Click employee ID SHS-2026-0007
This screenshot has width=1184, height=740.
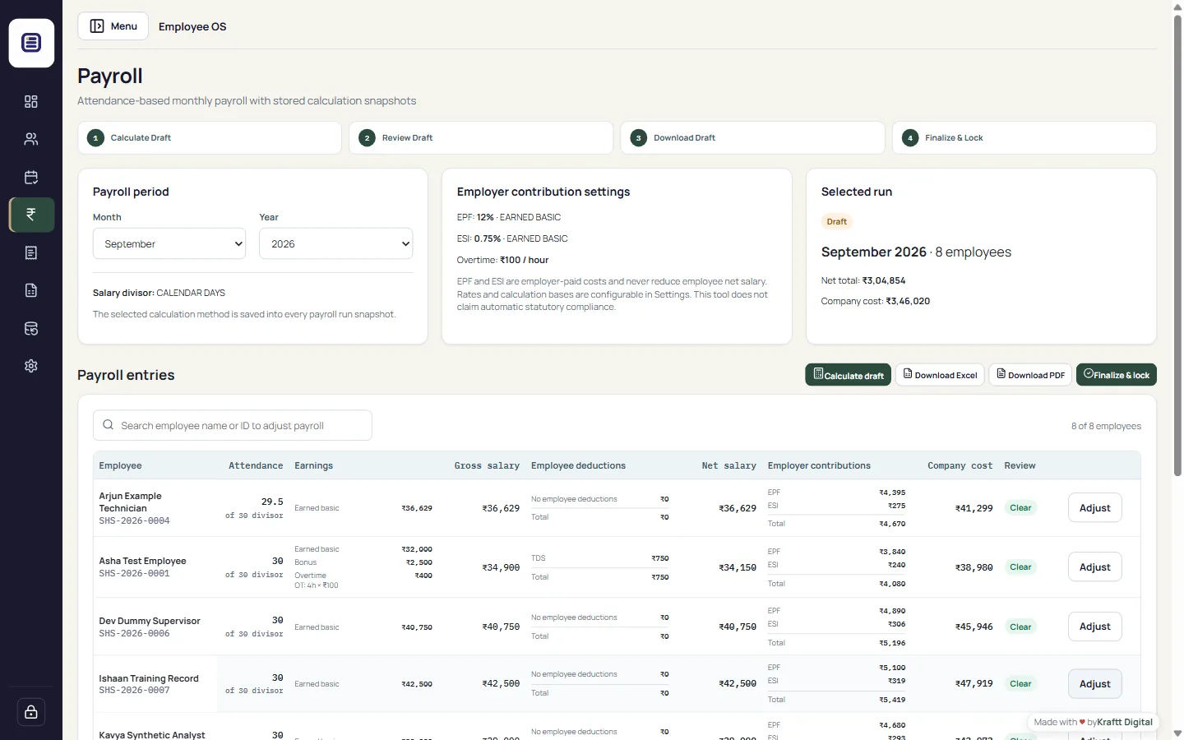[x=134, y=691]
